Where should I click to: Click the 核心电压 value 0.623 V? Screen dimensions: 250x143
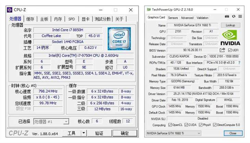pyautogui.click(x=90, y=48)
